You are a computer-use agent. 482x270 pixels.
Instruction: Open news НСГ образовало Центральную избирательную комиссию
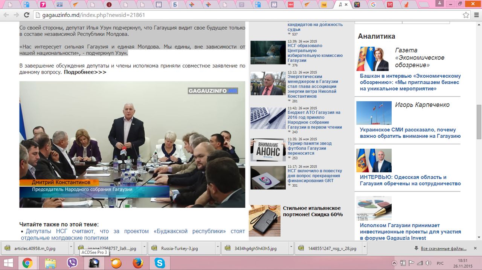pyautogui.click(x=315, y=53)
